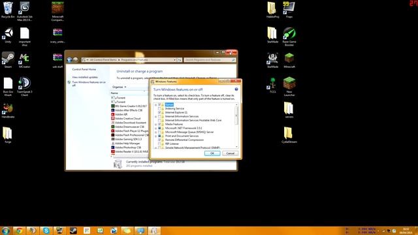The image size is (418, 235).
Task: Open the Minecraft Companion desktop icon
Action: coord(57,11)
